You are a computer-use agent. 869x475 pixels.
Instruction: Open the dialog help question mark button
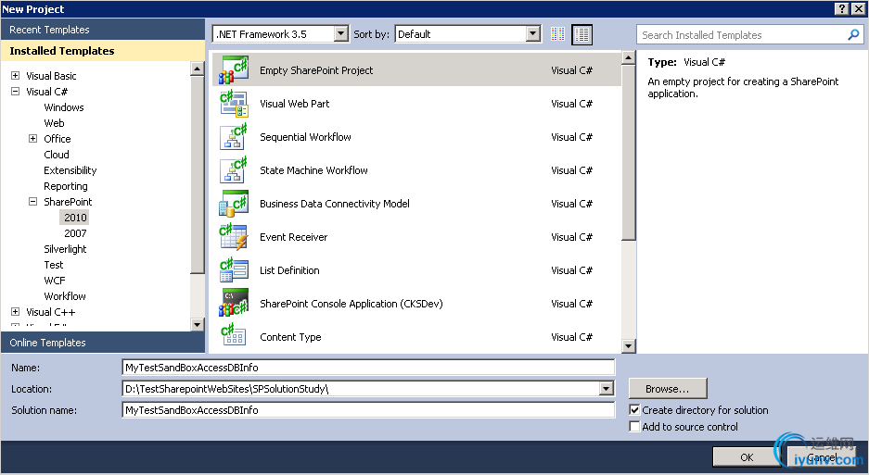click(x=841, y=8)
